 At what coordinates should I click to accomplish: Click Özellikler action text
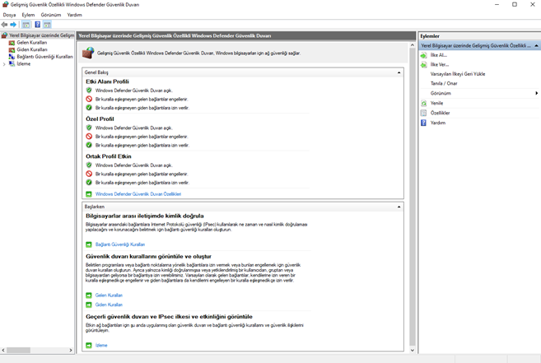[x=440, y=113]
